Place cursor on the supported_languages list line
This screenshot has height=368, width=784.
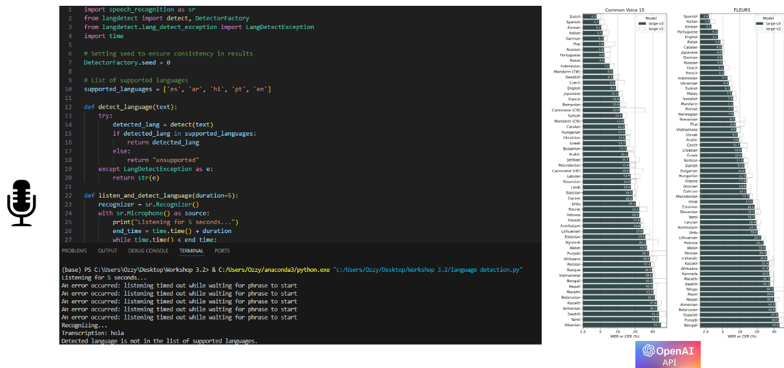178,89
